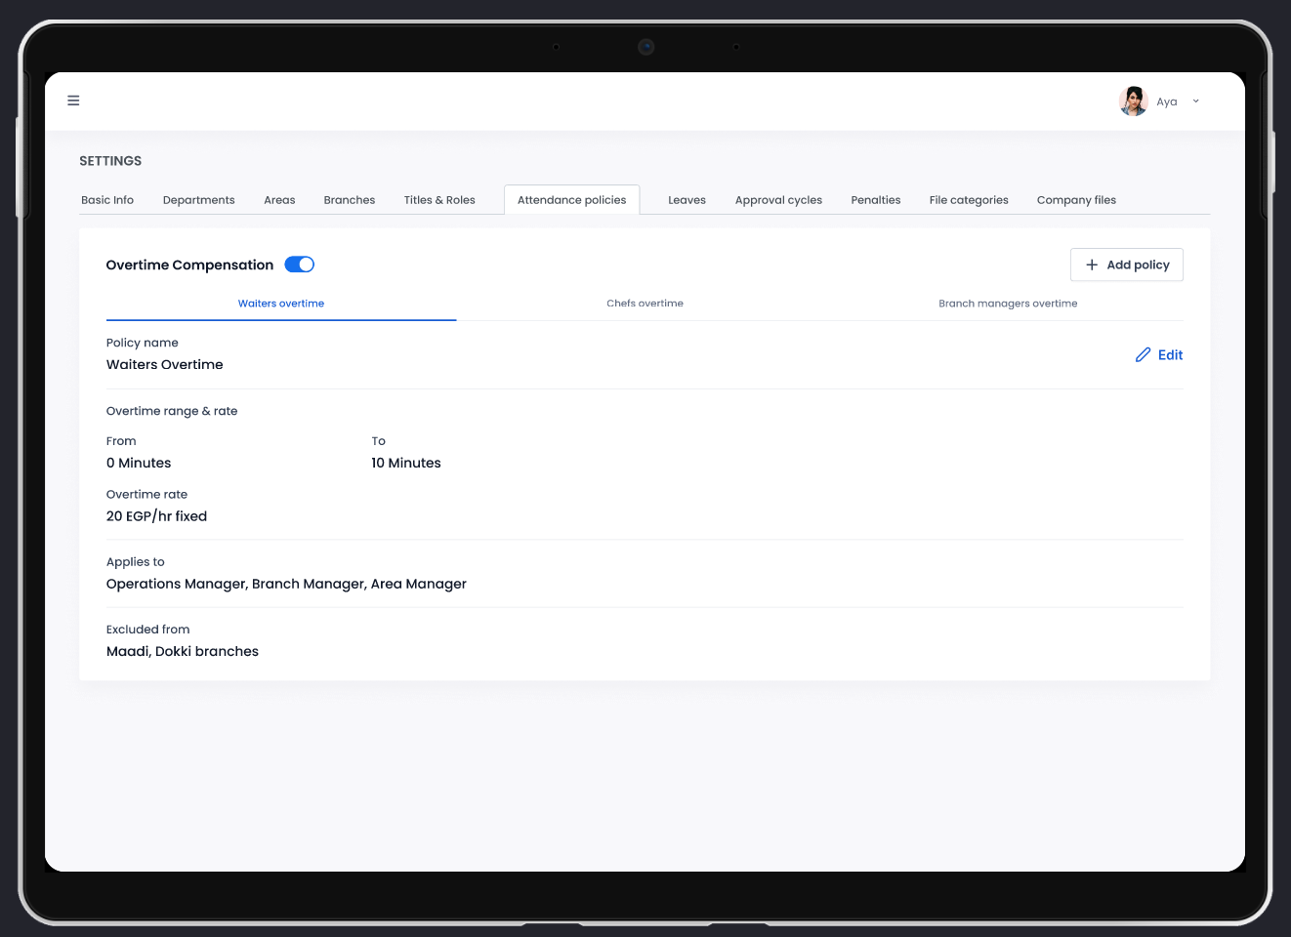Go to the Areas tab

(279, 200)
